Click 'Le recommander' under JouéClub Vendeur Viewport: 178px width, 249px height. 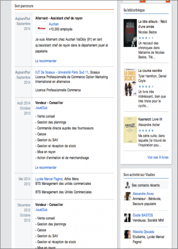[x=46, y=167]
